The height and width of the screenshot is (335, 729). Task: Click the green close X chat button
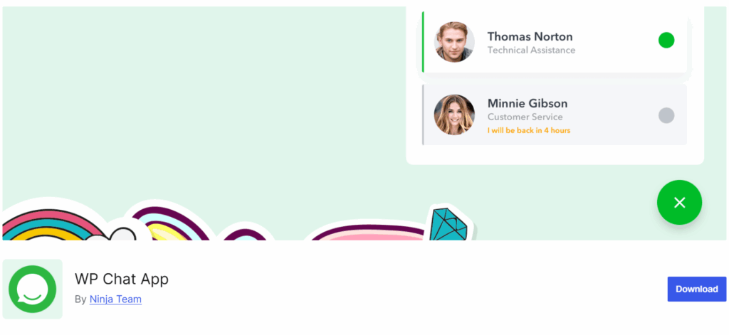point(679,203)
